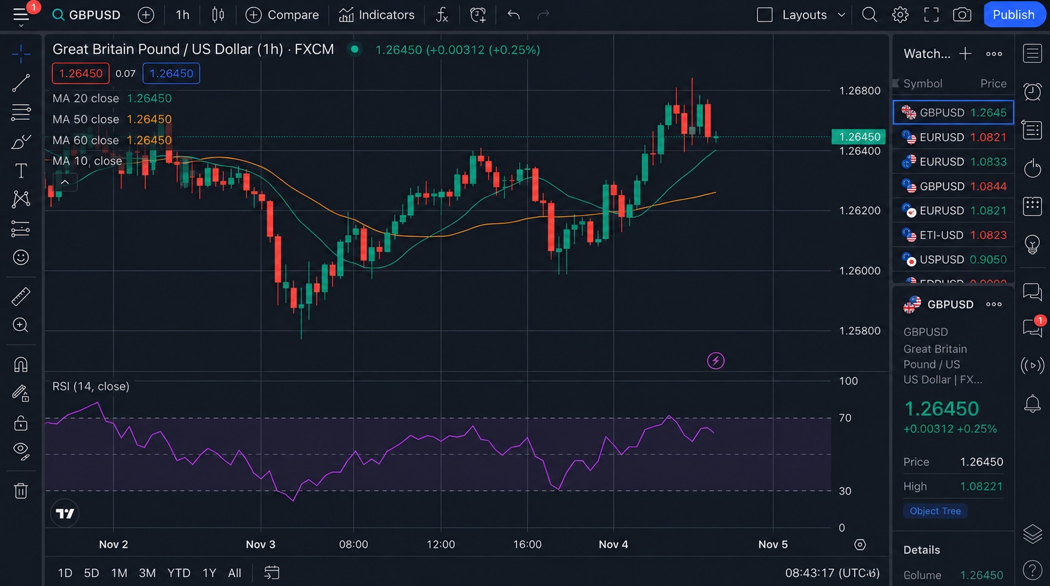Open the Fibonacci retracement tool

(21, 113)
